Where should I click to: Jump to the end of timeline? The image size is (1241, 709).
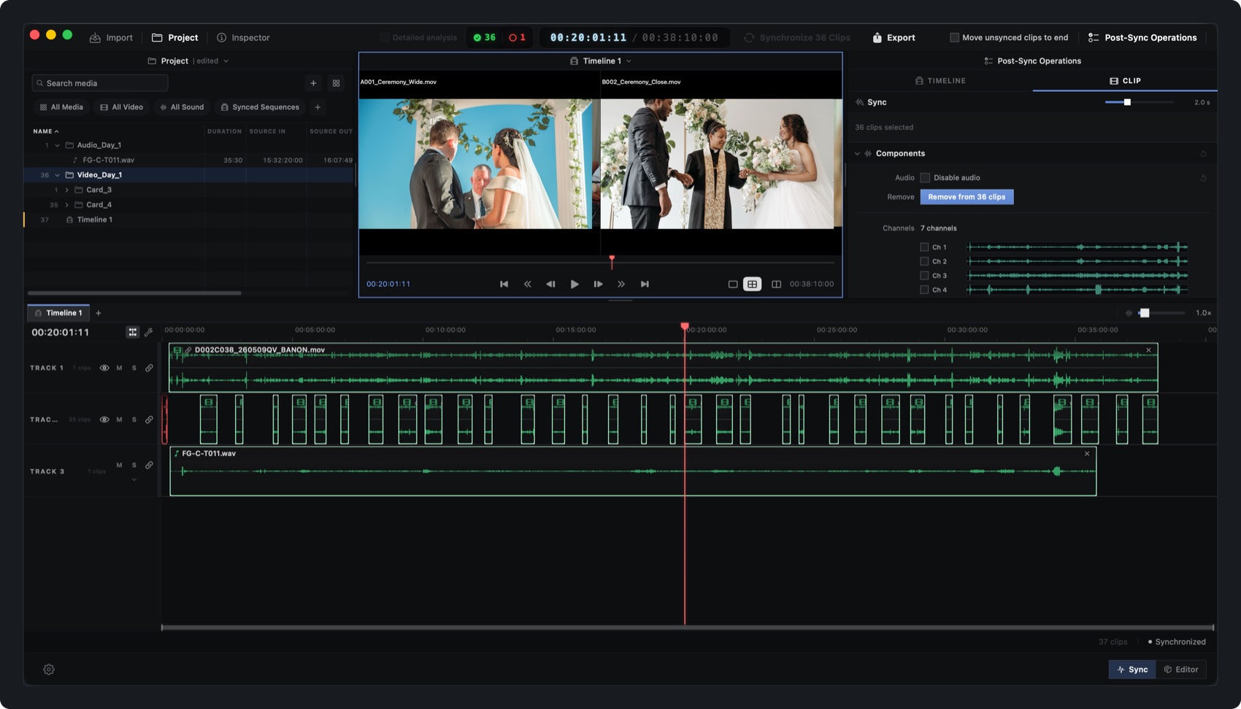(645, 284)
